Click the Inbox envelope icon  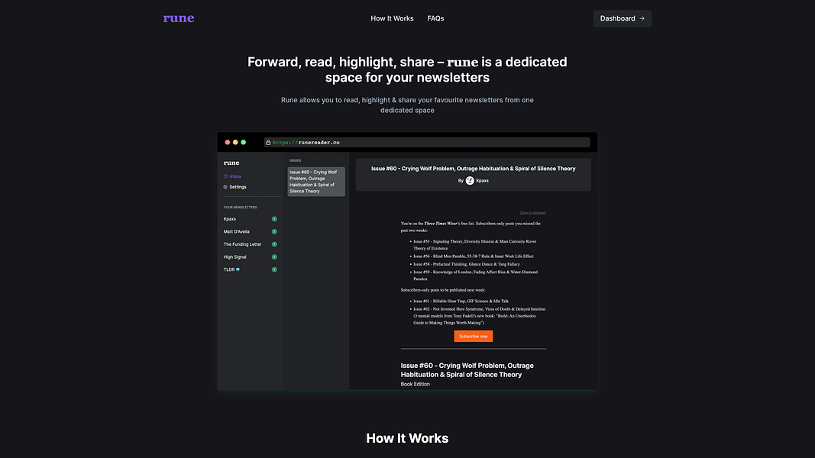click(x=225, y=176)
